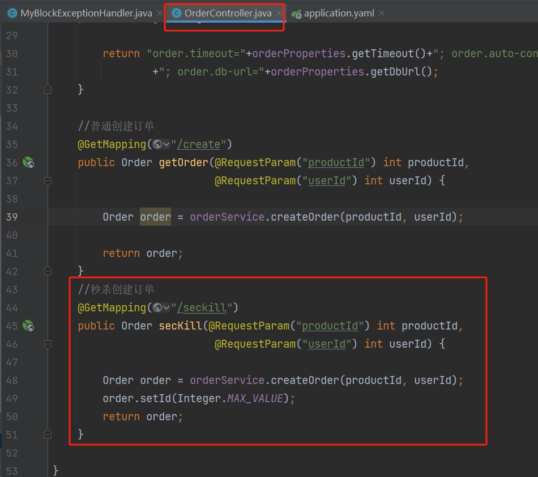
Task: Click "productId" request param on line 36
Action: click(x=336, y=163)
